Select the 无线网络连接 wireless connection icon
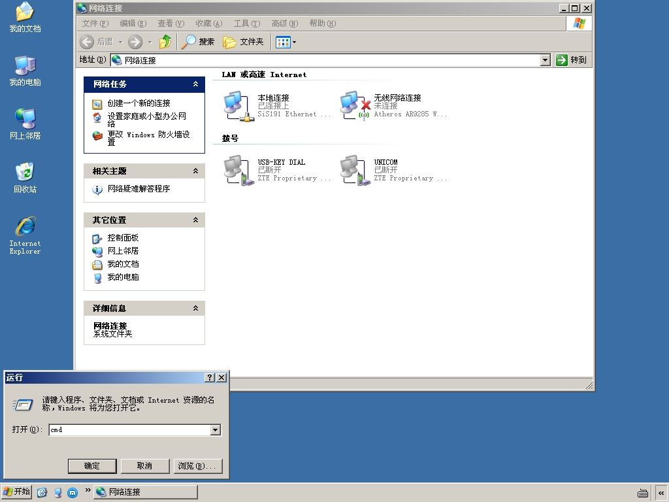 click(355, 106)
